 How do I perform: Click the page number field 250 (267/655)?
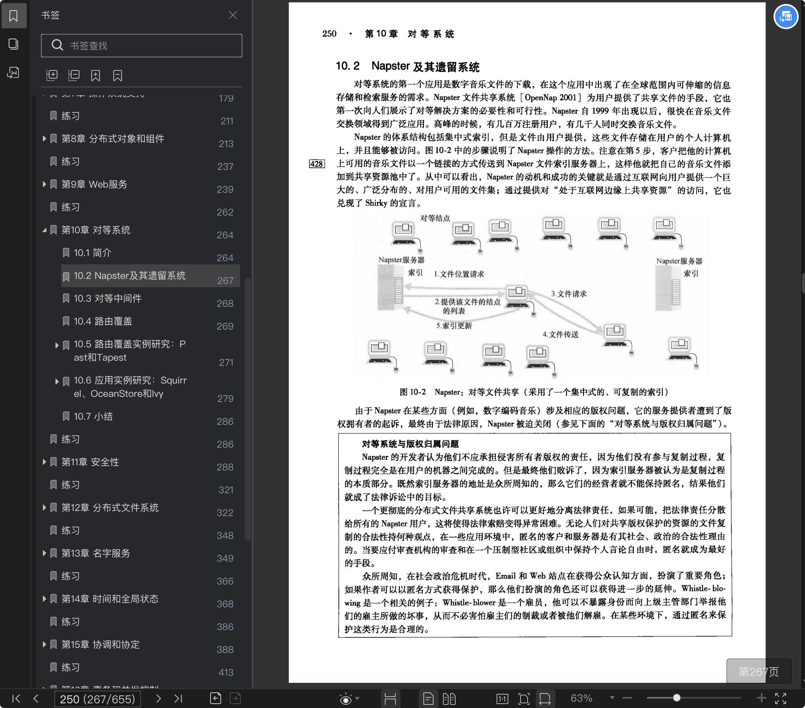97,699
